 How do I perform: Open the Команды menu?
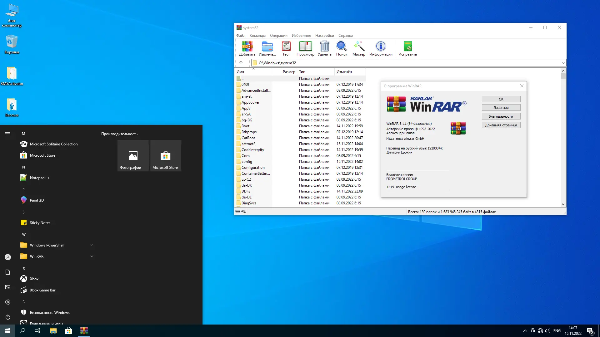point(257,36)
